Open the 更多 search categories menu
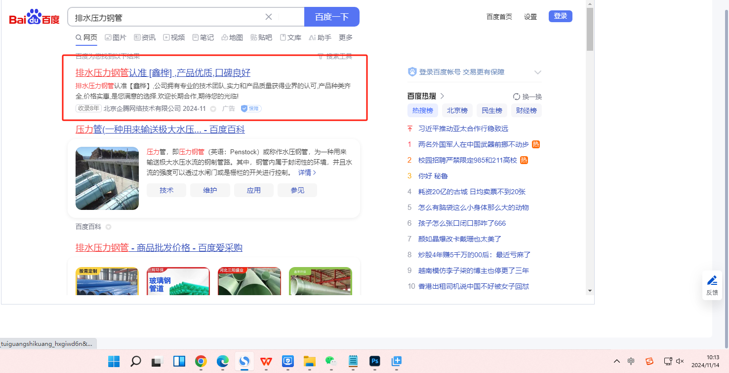729x373 pixels. [345, 37]
